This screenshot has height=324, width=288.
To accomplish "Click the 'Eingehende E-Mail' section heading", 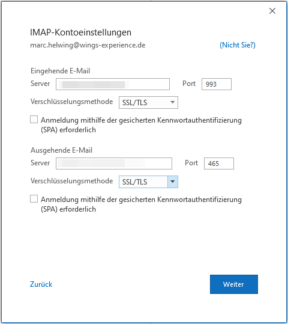I will (60, 71).
